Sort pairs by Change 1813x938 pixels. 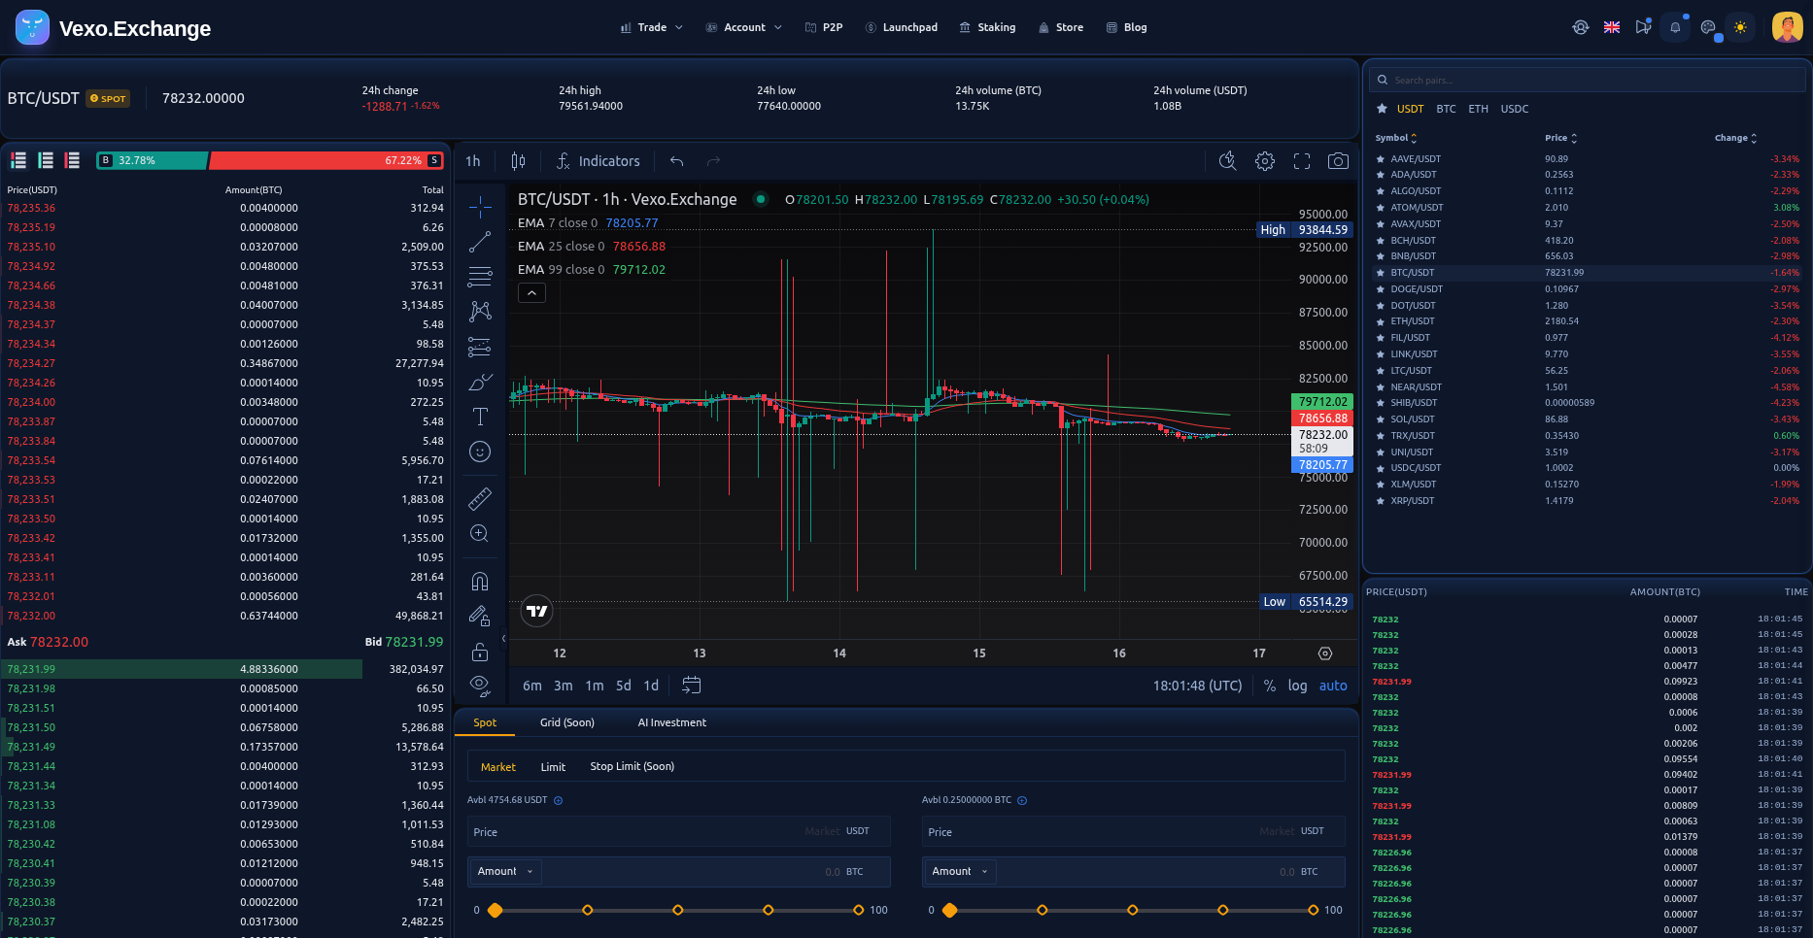[1736, 138]
